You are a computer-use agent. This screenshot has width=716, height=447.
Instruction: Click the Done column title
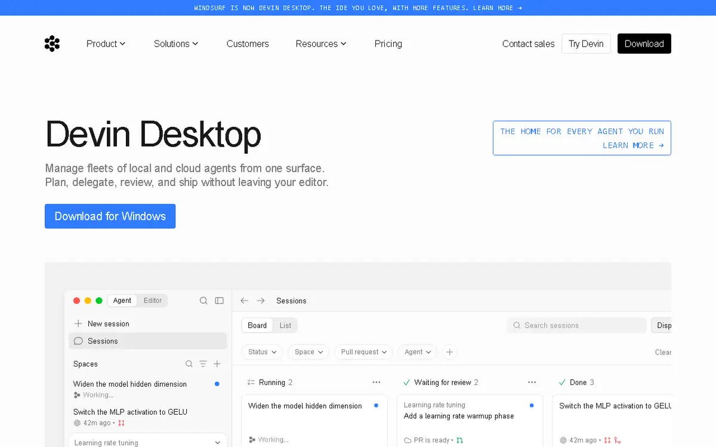click(578, 383)
